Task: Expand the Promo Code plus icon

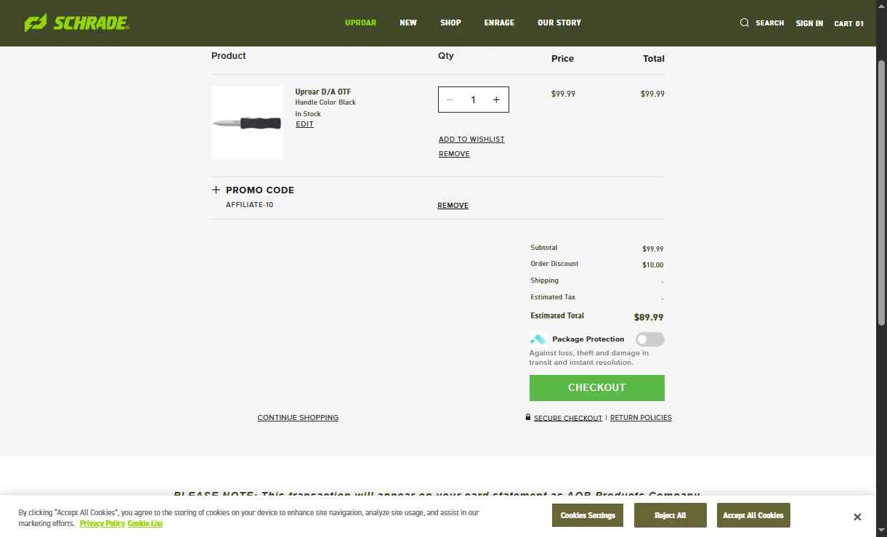Action: click(x=216, y=190)
